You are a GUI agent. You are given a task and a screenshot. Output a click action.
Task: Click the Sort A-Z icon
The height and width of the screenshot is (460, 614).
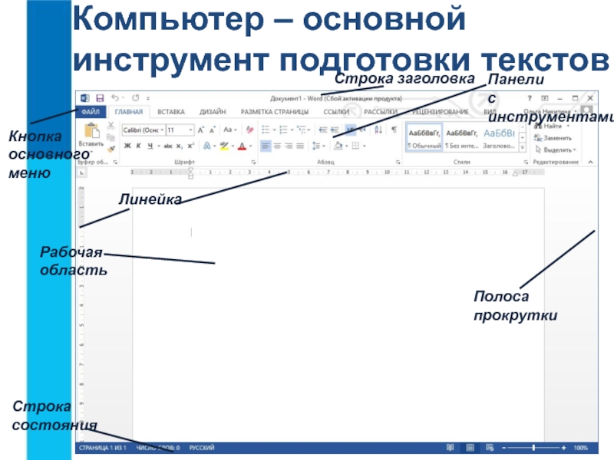[378, 130]
